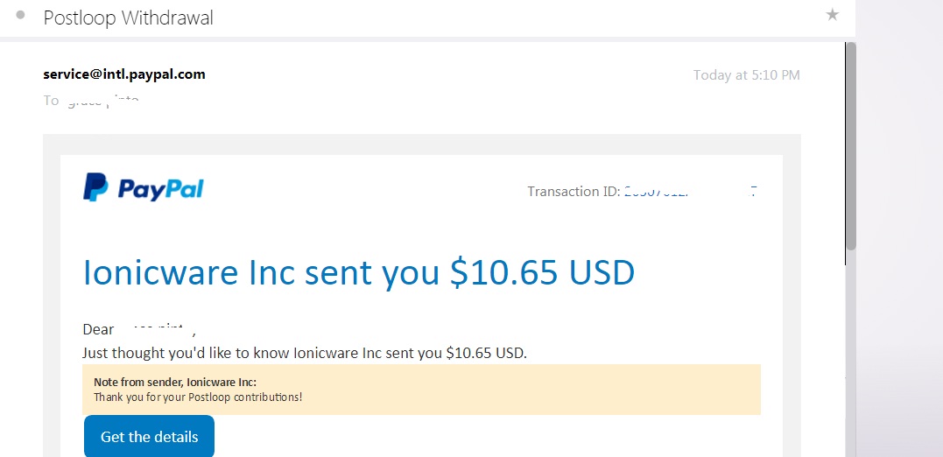Click the scrollbar track beneath the thumb
This screenshot has height=457, width=943.
click(850, 354)
